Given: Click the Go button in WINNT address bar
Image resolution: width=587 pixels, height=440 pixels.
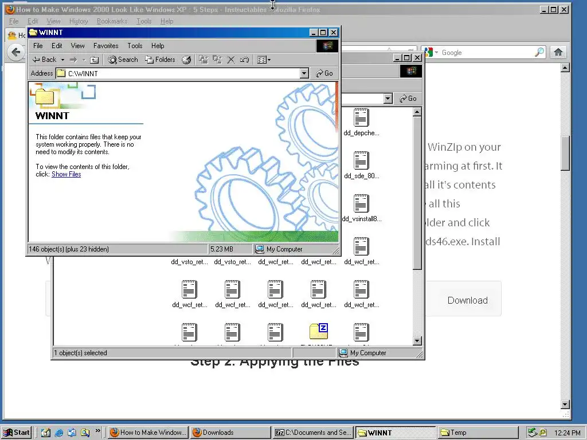Looking at the screenshot, I should click(324, 73).
